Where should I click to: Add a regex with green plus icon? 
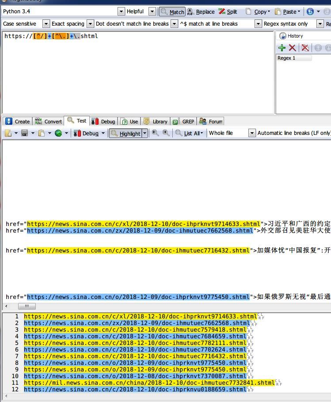click(282, 48)
